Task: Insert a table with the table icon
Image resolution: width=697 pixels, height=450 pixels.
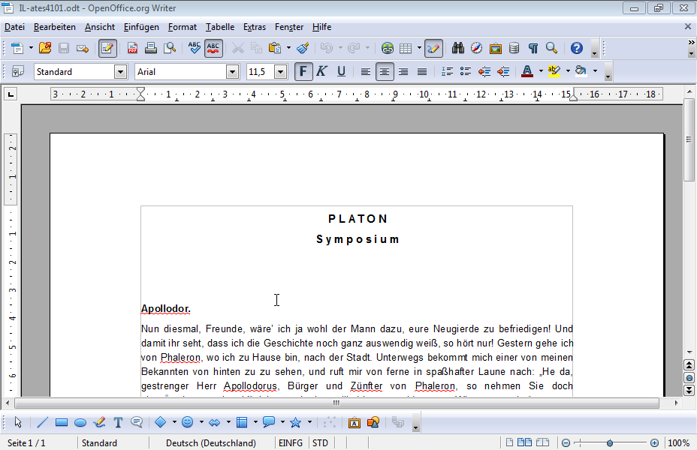Action: [x=406, y=48]
